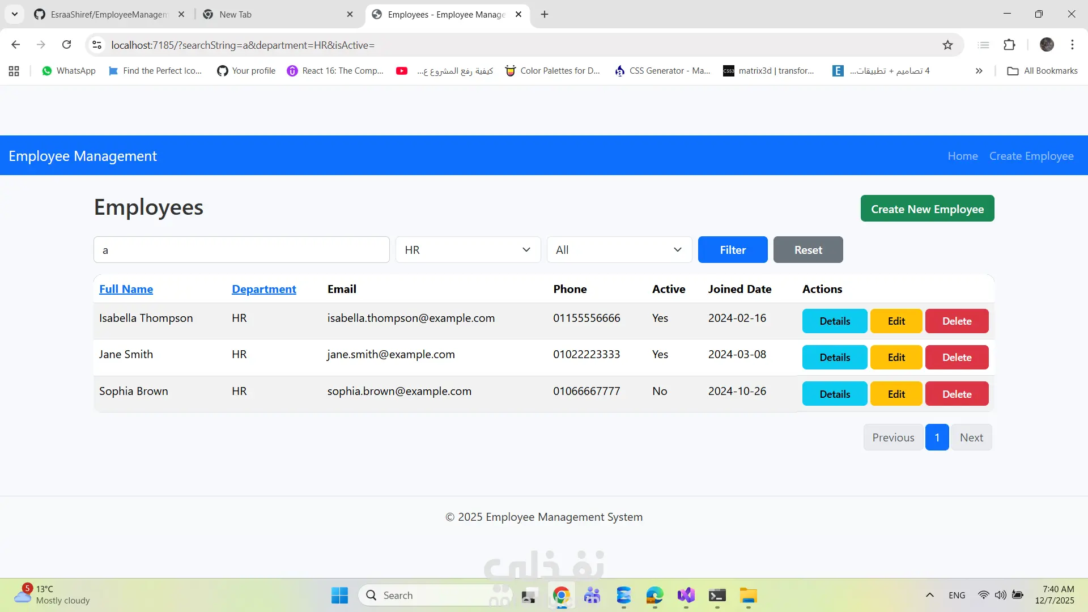1088x612 pixels.
Task: Expand the HR department dropdown
Action: pos(467,250)
